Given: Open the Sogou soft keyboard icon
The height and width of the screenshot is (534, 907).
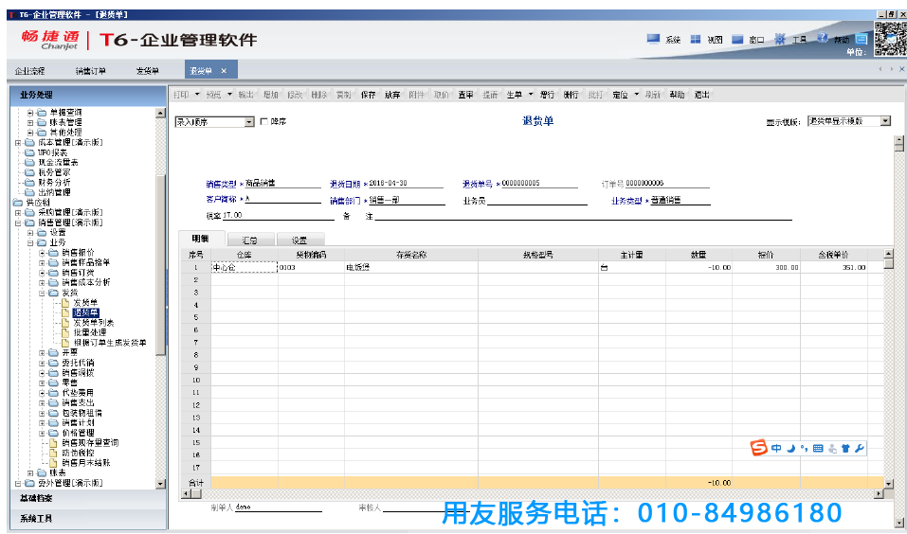Looking at the screenshot, I should (818, 448).
